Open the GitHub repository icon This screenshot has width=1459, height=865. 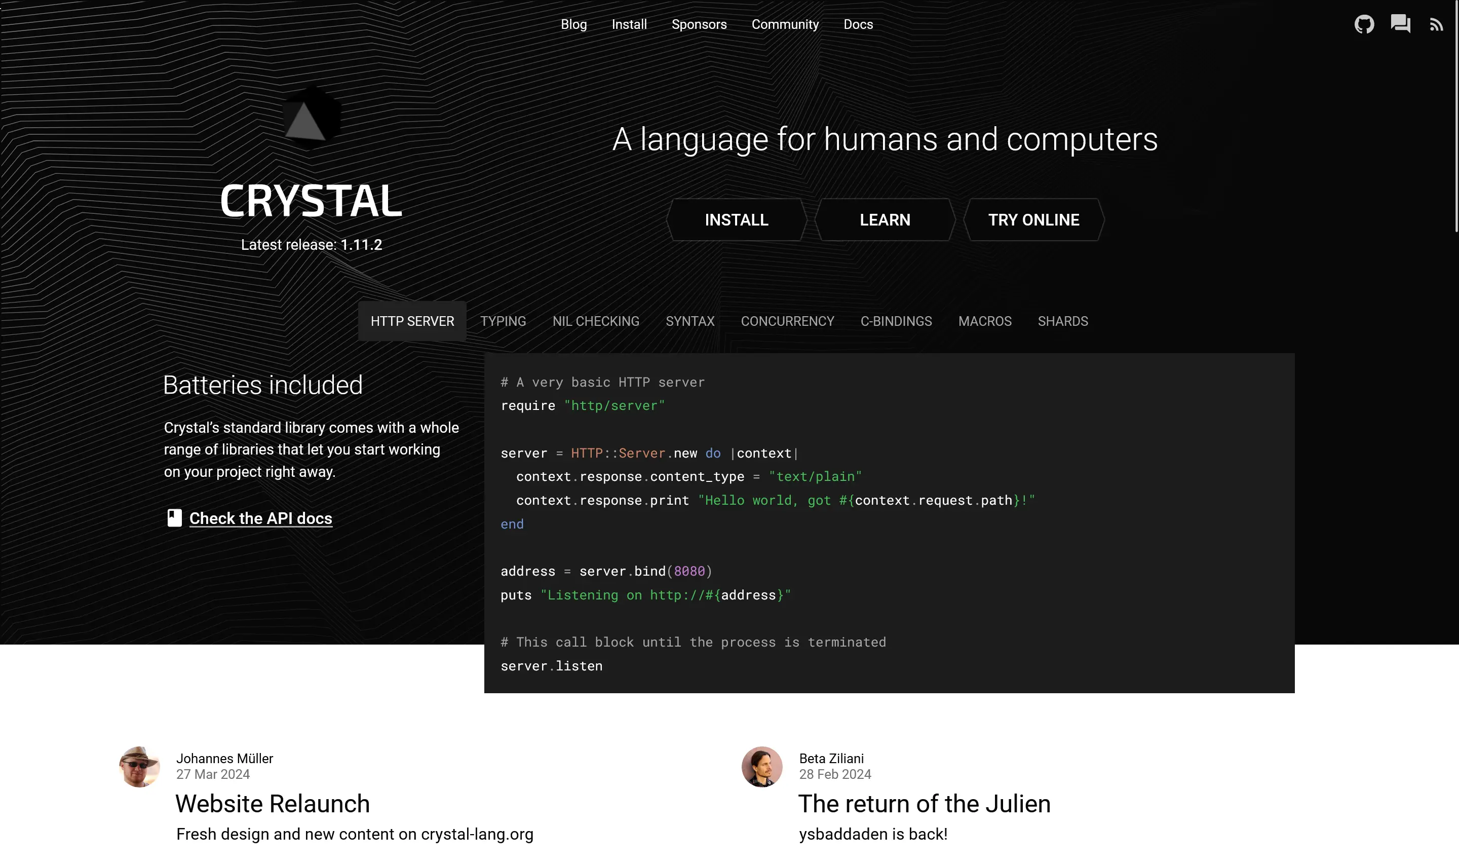pos(1363,24)
